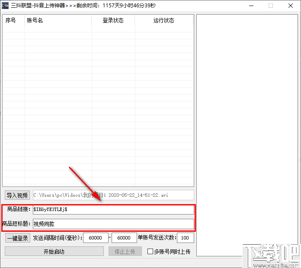This screenshot has height=268, width=301.
Task: Click the window title text 三抖联盟-抖音上传神器
Action: [x=38, y=6]
